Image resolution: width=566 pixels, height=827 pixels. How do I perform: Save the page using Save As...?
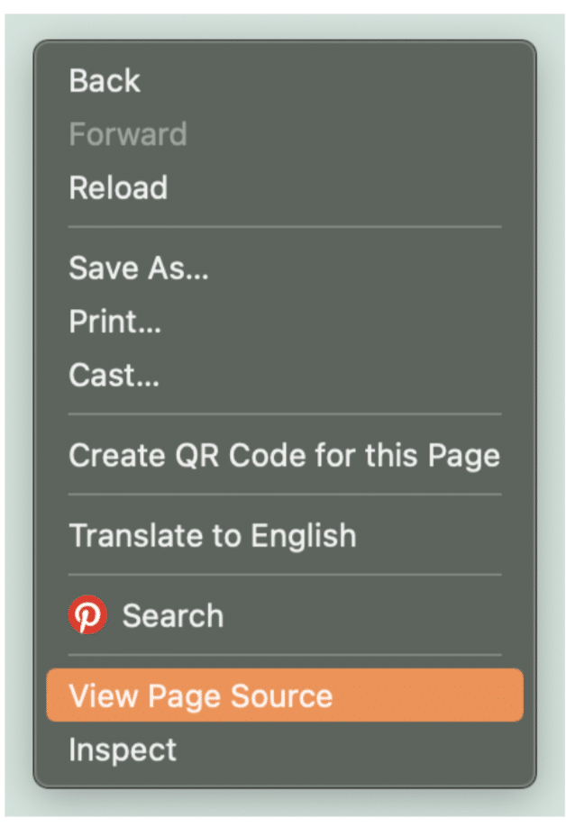139,268
